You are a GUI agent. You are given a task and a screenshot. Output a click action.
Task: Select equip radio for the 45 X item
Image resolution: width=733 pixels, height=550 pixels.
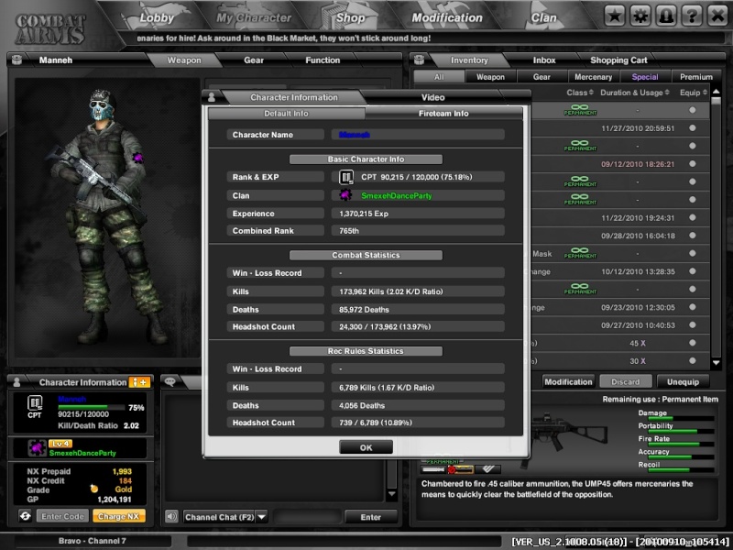point(693,343)
